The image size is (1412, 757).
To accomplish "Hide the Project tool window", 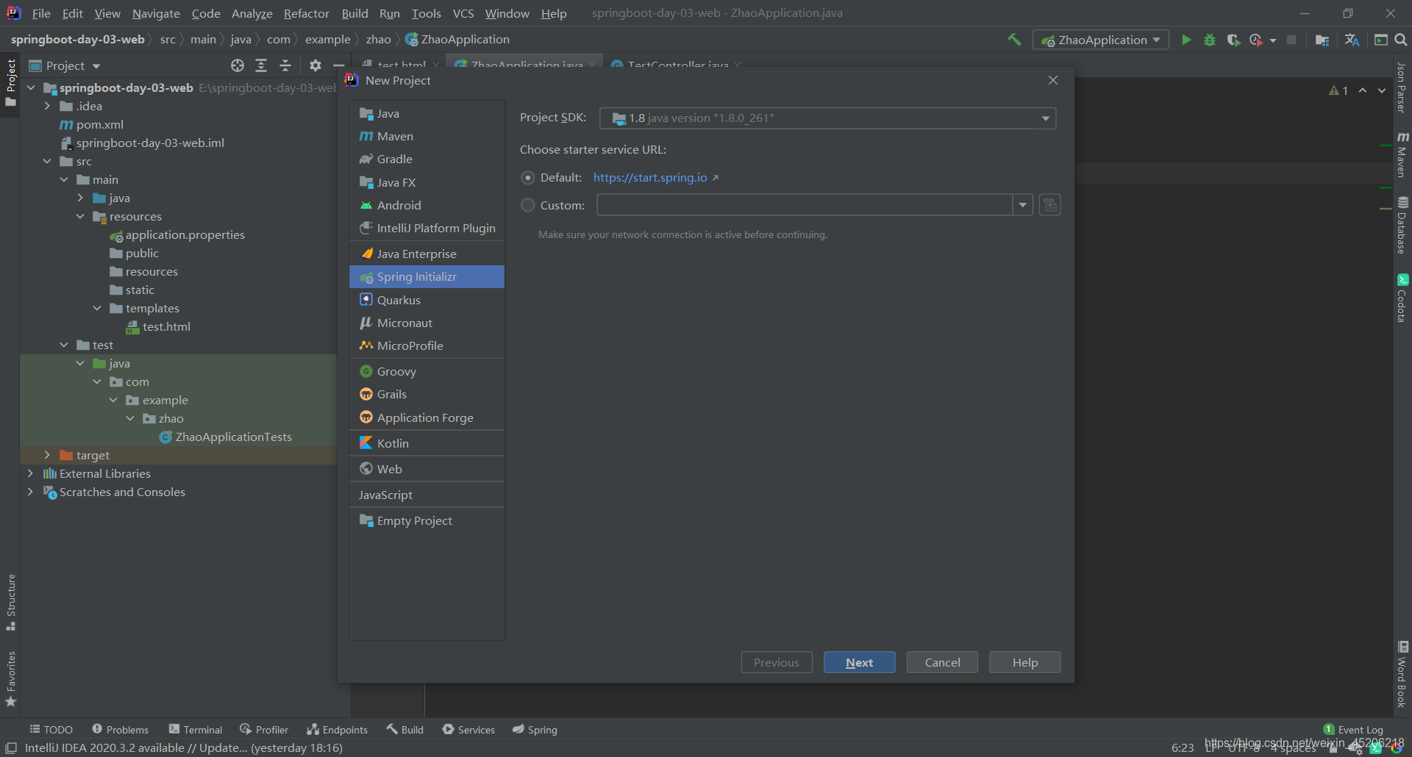I will tap(339, 65).
